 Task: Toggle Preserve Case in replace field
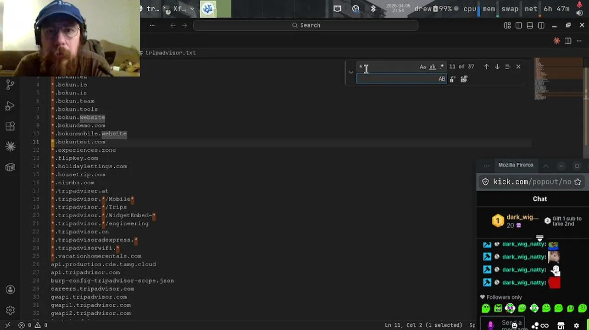[442, 79]
